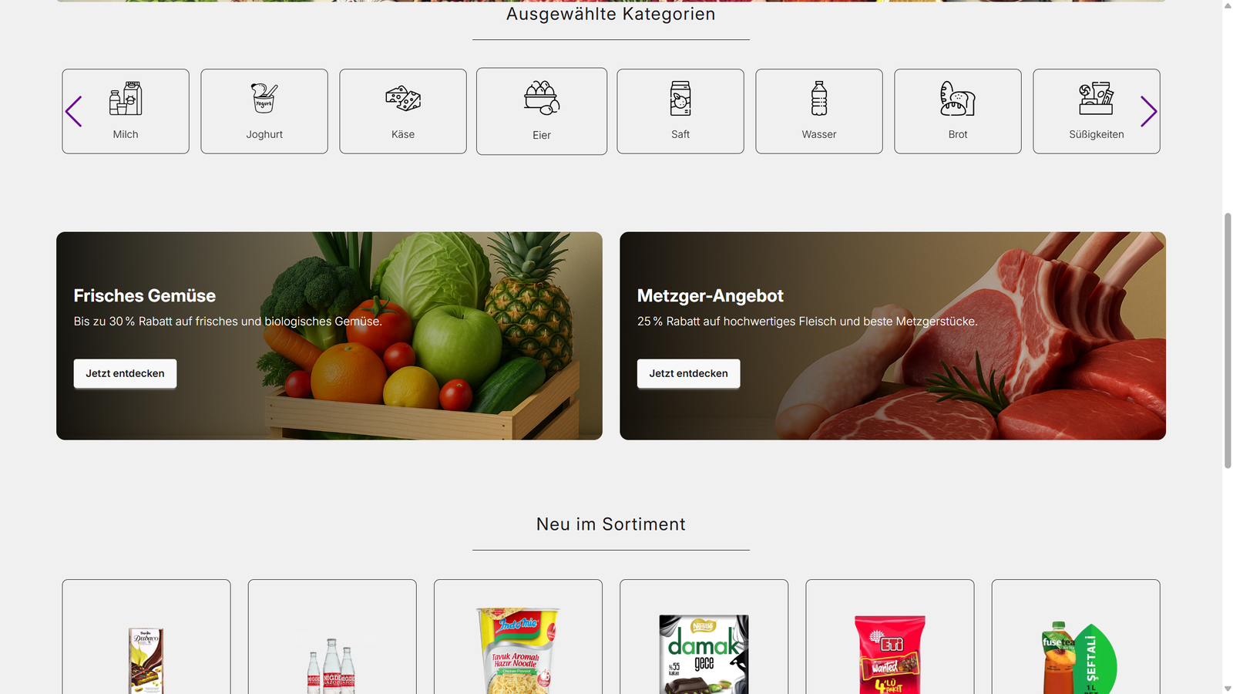
Task: Choose the Käse category icon
Action: [x=403, y=99]
